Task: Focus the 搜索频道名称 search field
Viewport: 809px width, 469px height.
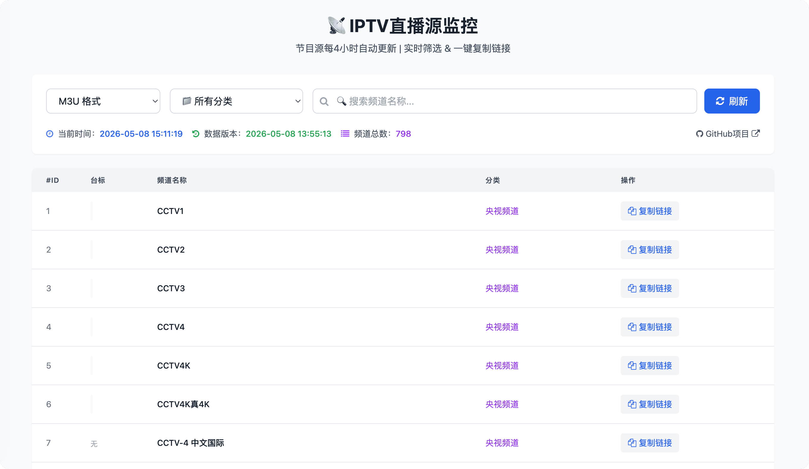Action: click(505, 101)
